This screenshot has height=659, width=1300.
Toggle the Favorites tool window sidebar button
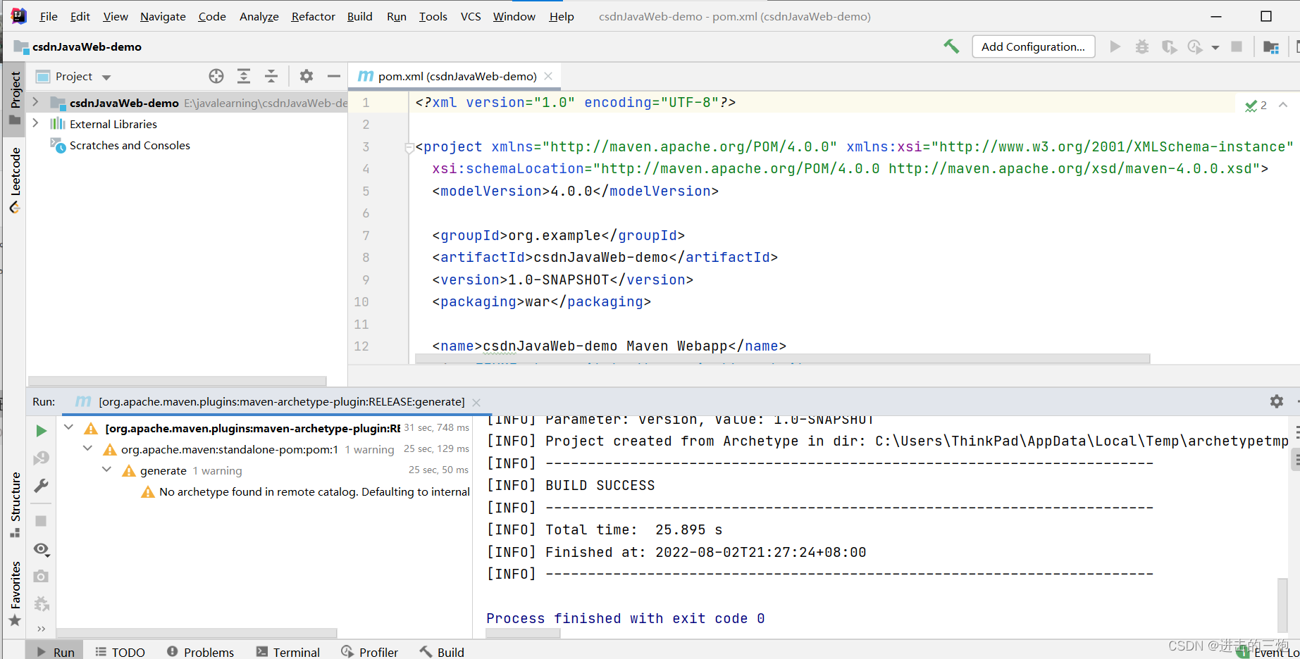click(15, 594)
